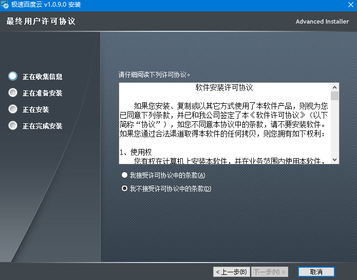Click the 正在完成安装 step indicator circle
The height and width of the screenshot is (280, 357).
pos(13,125)
